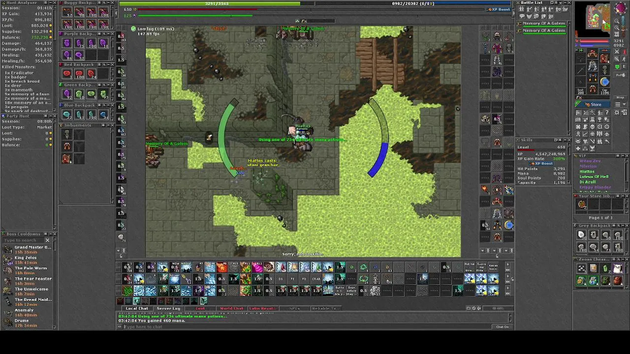Clear the boss cooldown search with X
Viewport: 630px width, 354px height.
click(48, 240)
